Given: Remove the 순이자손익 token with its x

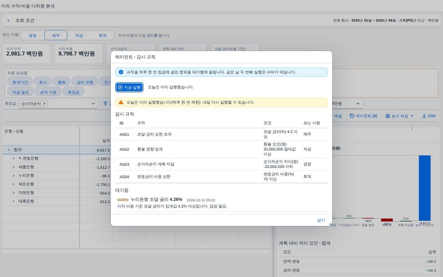Looking at the screenshot, I should 44,104.
